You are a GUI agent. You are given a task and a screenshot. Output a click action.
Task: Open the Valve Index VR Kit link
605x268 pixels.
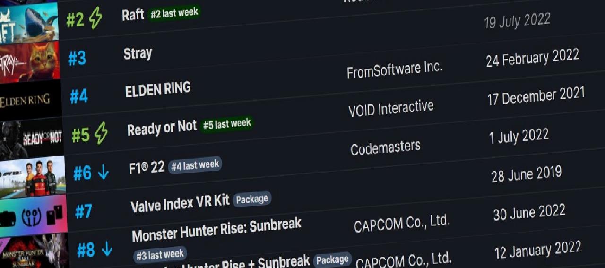coord(180,203)
